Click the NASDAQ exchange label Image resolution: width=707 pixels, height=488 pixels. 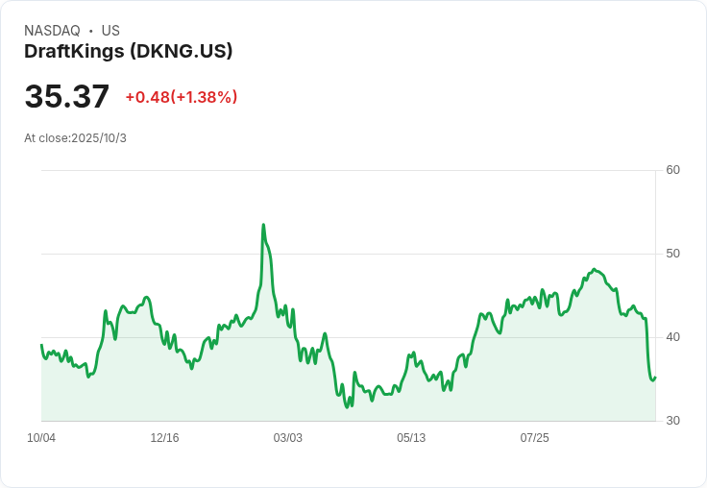[52, 31]
